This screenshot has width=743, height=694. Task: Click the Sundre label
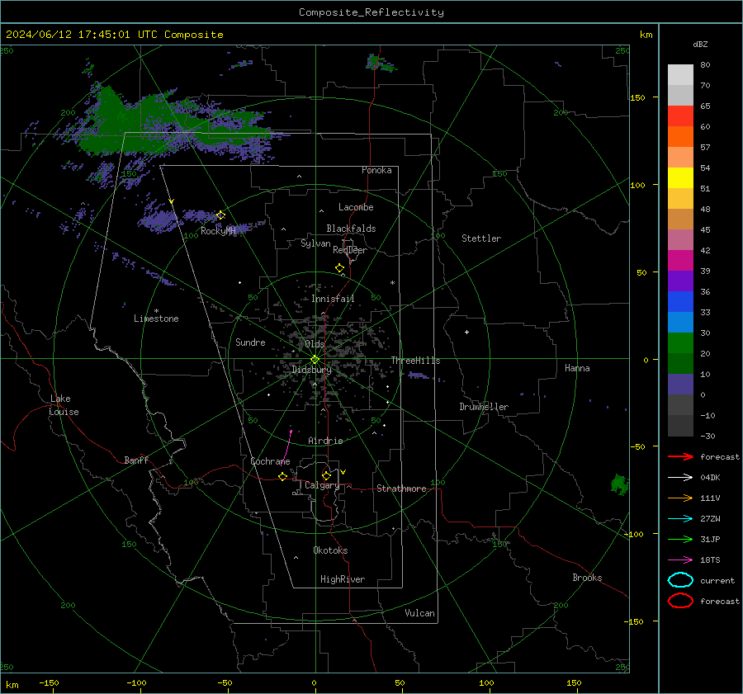(x=250, y=342)
